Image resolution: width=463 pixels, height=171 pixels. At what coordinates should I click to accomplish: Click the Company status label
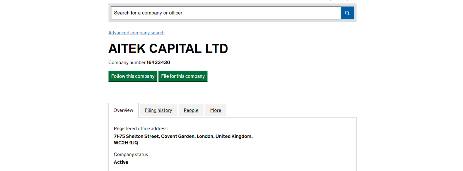click(131, 155)
